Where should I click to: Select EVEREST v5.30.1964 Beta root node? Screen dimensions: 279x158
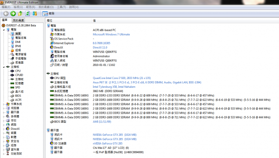21,26
